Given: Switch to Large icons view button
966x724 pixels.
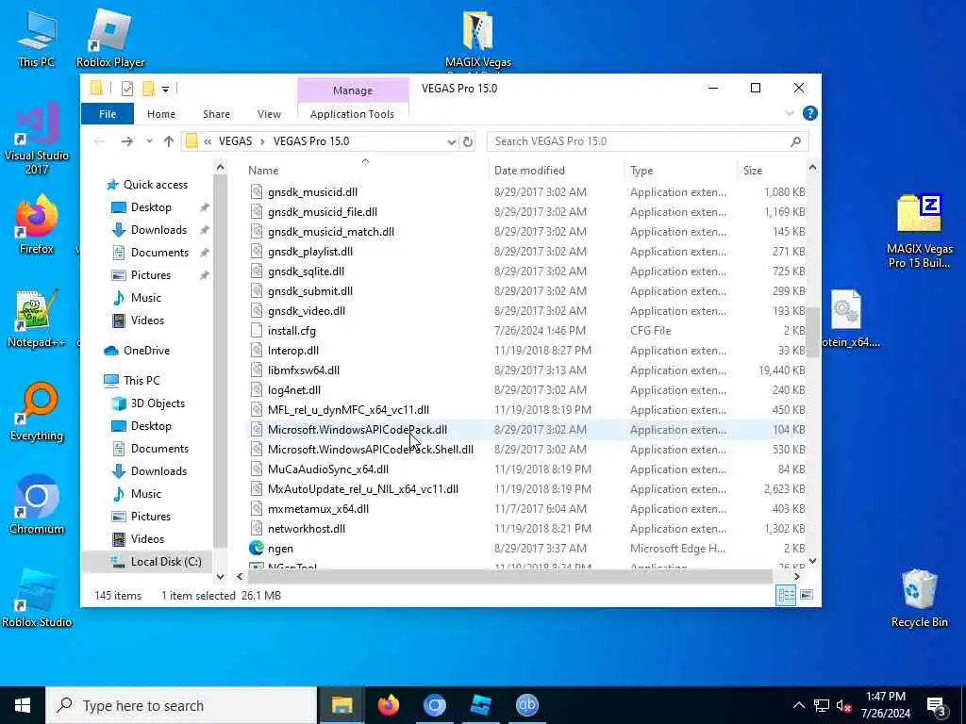Looking at the screenshot, I should pos(806,595).
